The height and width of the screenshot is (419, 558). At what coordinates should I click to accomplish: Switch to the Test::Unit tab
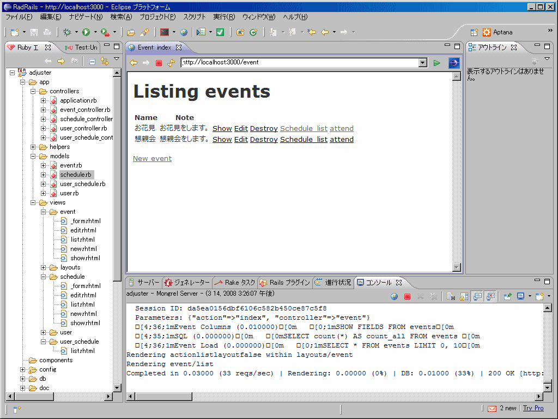tap(81, 47)
